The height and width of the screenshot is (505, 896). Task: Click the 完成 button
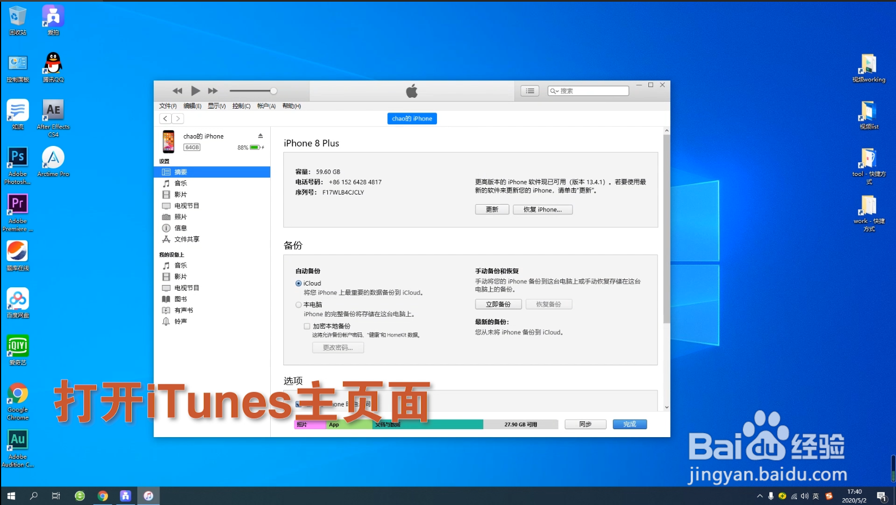pos(630,424)
